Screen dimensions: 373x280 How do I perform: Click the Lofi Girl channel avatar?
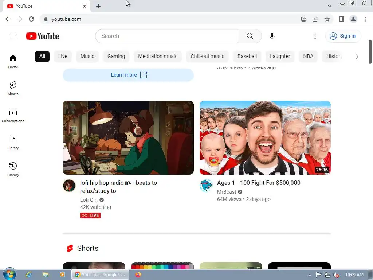[69, 186]
